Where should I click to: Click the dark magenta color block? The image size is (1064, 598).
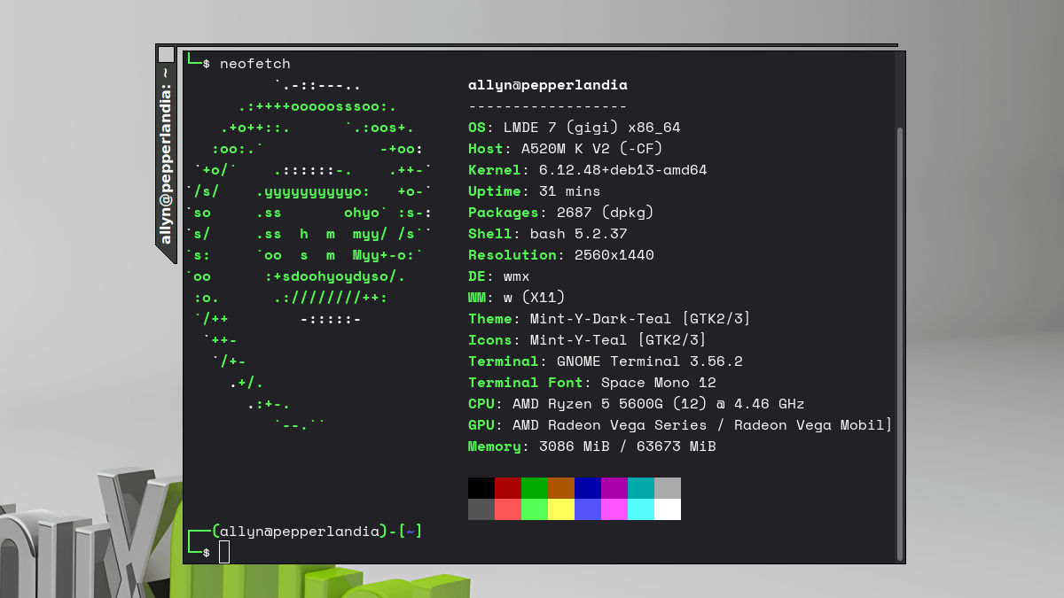click(614, 488)
